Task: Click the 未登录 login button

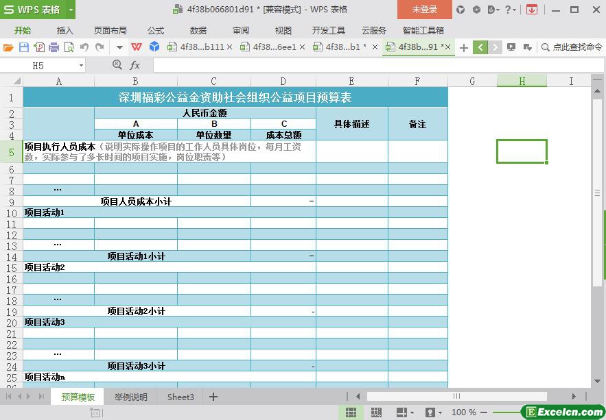Action: coord(424,10)
